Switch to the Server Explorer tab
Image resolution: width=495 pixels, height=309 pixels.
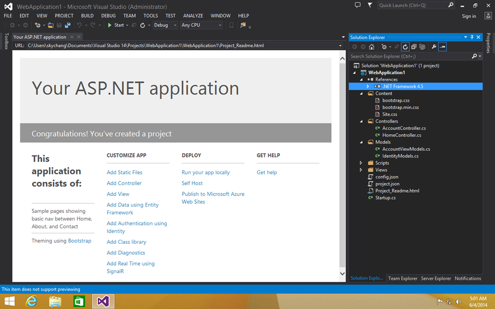tap(436, 279)
